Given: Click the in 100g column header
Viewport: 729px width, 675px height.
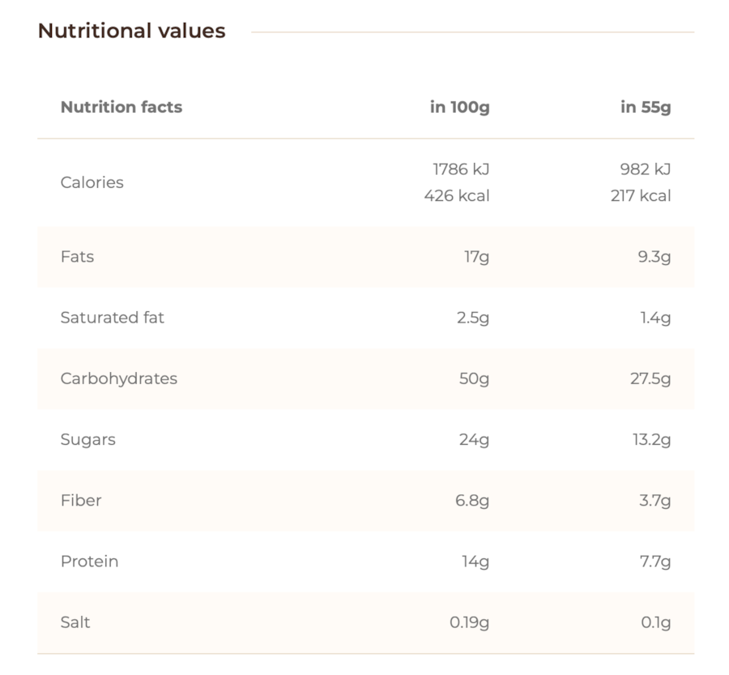Looking at the screenshot, I should pos(460,107).
